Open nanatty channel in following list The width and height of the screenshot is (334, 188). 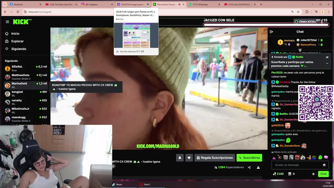coord(26,102)
